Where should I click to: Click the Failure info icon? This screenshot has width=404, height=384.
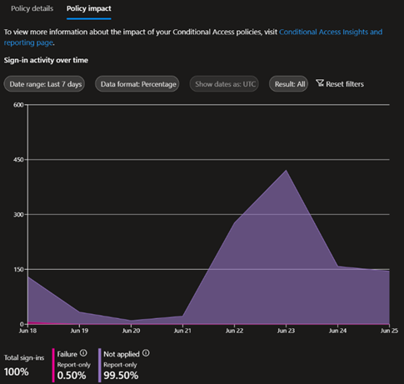83,353
